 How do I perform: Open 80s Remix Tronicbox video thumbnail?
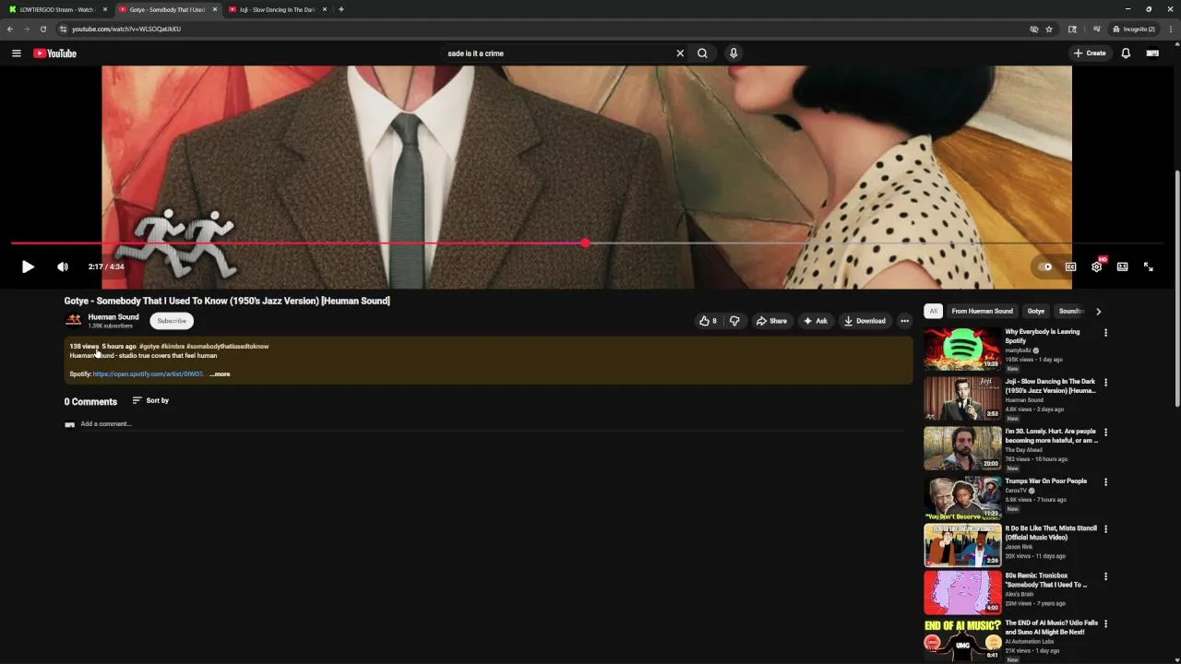tap(962, 592)
